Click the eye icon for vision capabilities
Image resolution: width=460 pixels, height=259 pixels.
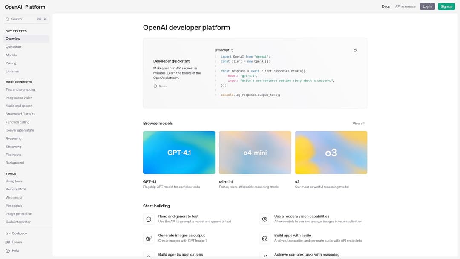coord(264,219)
